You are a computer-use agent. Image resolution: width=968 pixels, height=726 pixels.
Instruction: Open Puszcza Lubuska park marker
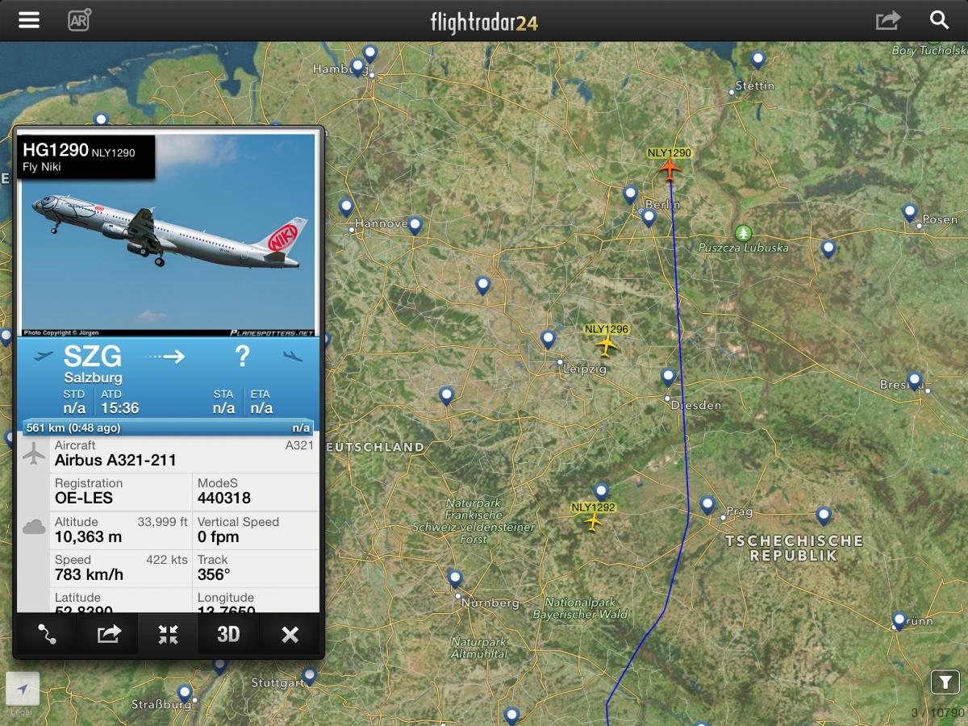pos(744,233)
